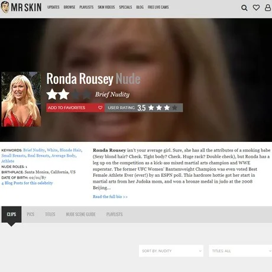Go to Skin Videos
This screenshot has width=272, height=272.
click(x=106, y=7)
